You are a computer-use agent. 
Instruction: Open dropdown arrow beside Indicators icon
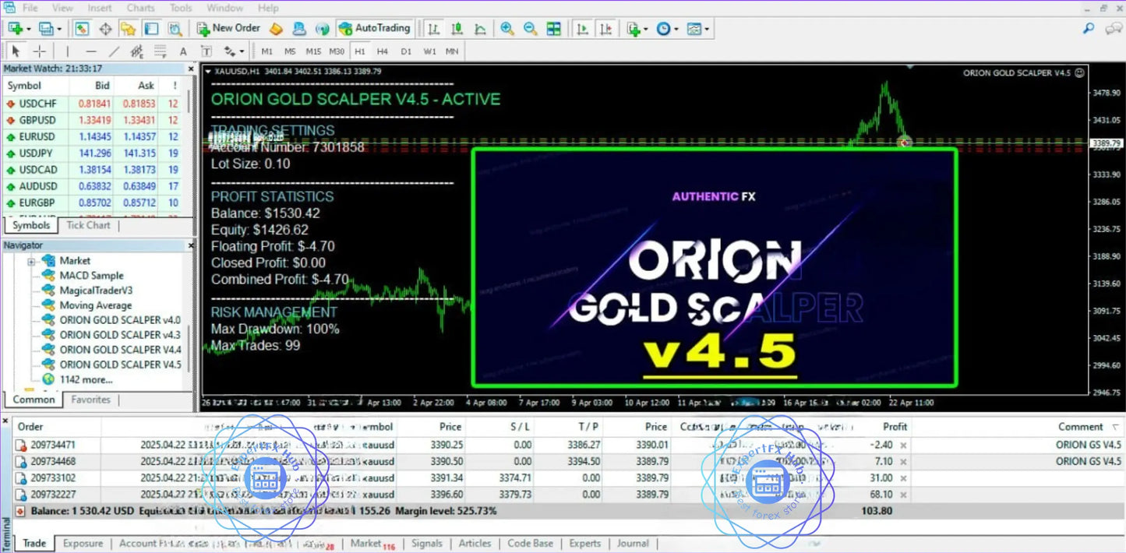point(646,29)
